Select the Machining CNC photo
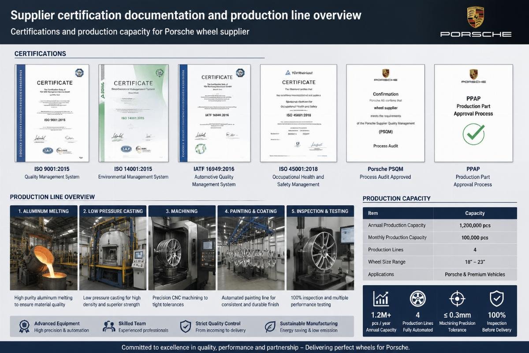 click(x=182, y=253)
